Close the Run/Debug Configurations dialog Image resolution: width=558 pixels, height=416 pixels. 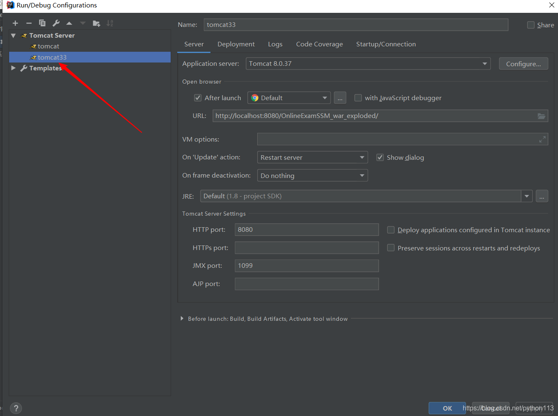pyautogui.click(x=551, y=5)
